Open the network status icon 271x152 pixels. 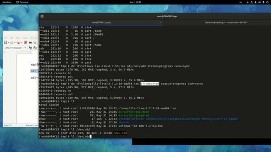252,2
